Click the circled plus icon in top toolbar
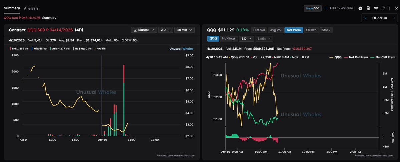Viewport: 400px width, 162px height. [360, 8]
